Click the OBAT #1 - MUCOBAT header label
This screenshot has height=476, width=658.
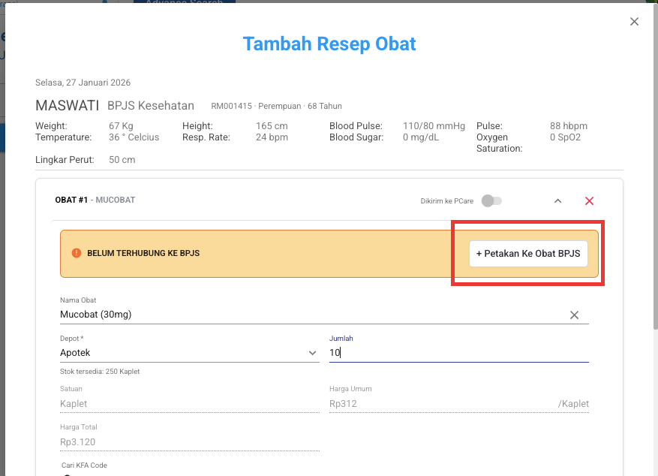click(x=95, y=200)
